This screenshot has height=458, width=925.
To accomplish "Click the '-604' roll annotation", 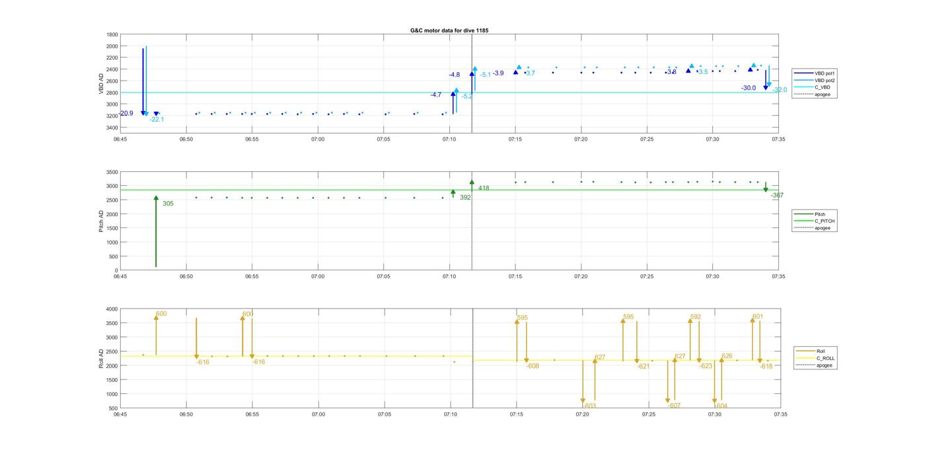I will click(x=721, y=406).
